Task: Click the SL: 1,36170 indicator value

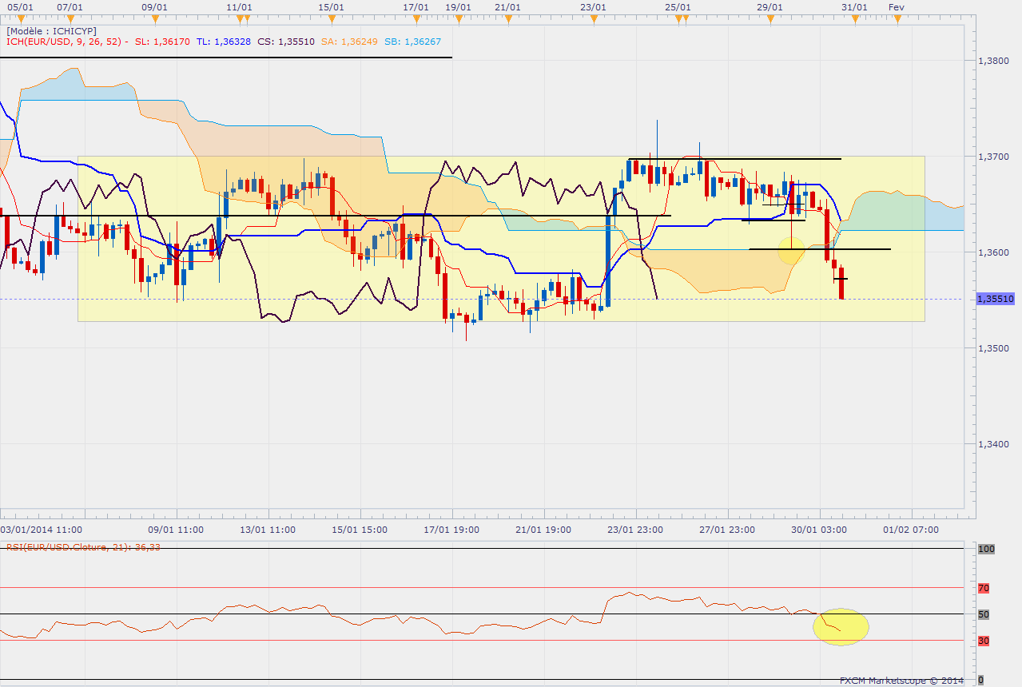Action: [x=162, y=42]
